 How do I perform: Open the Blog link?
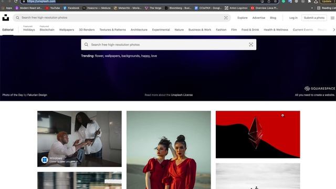click(273, 18)
